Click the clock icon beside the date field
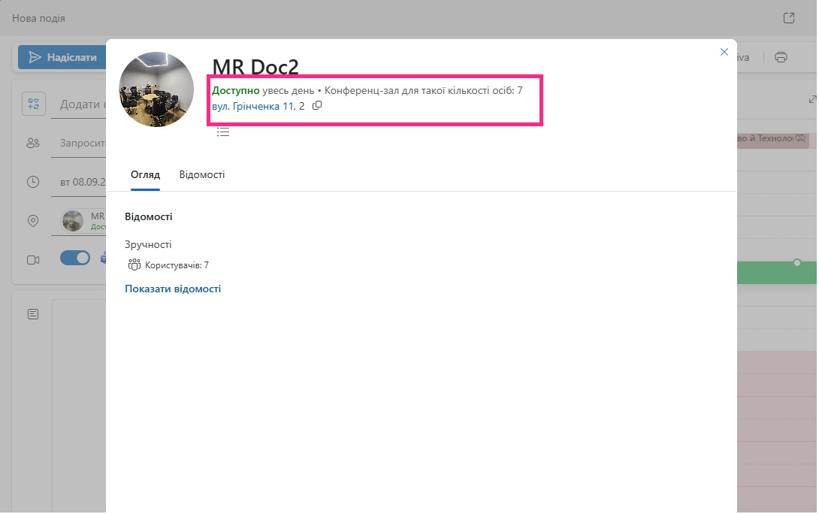Viewport: 819px width, 514px height. point(33,182)
